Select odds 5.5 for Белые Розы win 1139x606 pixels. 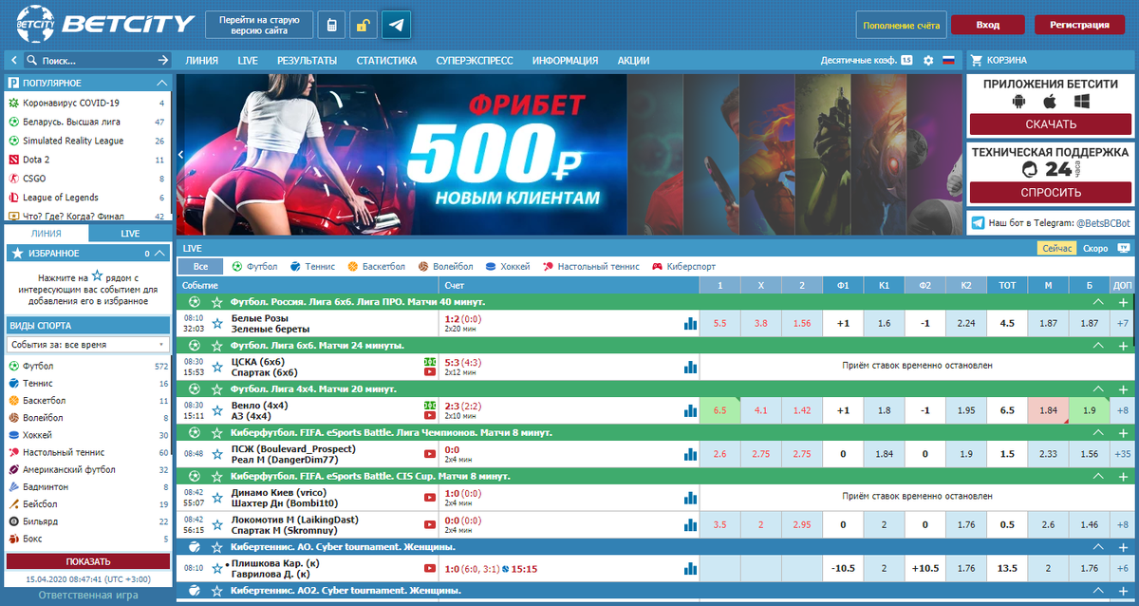(719, 323)
